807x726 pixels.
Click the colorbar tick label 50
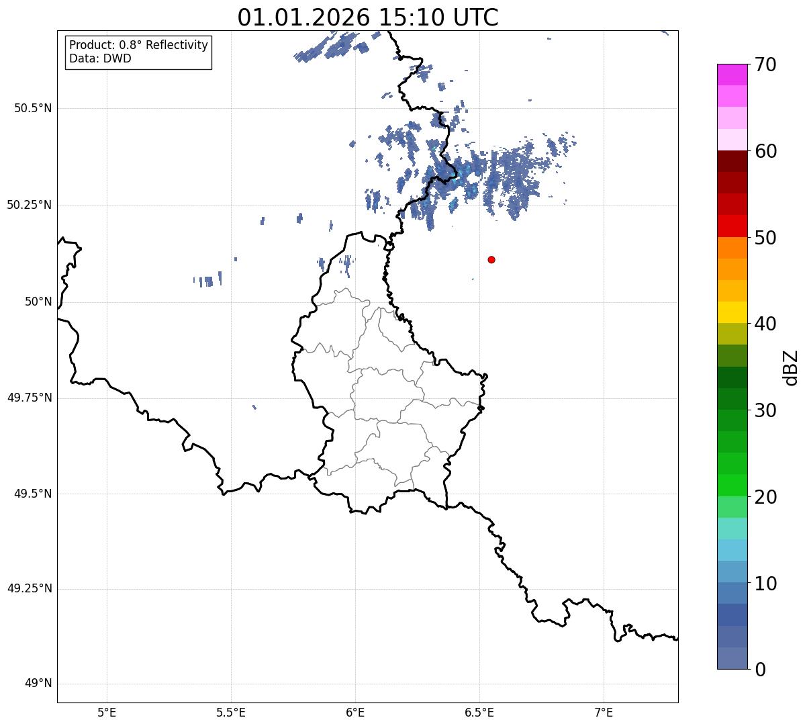click(765, 238)
